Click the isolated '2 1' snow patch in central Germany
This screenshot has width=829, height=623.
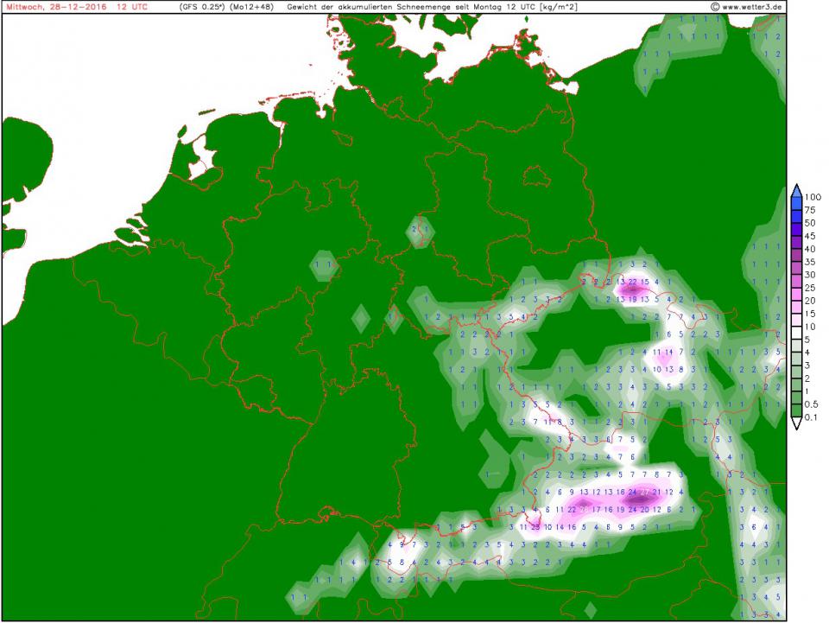[421, 229]
